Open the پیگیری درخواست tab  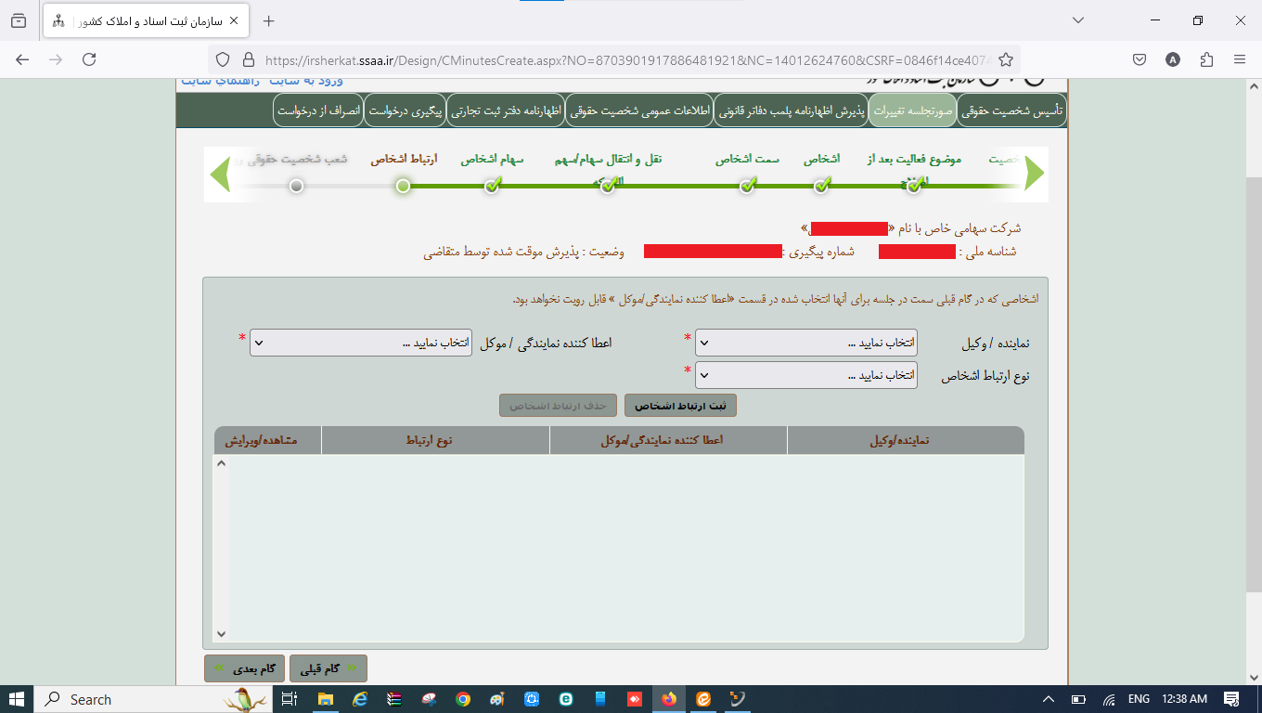click(406, 110)
